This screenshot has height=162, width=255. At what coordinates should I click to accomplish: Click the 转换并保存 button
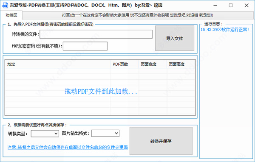pyautogui.click(x=161, y=141)
